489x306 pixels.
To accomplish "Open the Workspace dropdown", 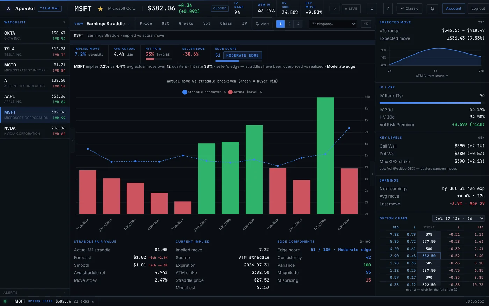I will pyautogui.click(x=333, y=24).
